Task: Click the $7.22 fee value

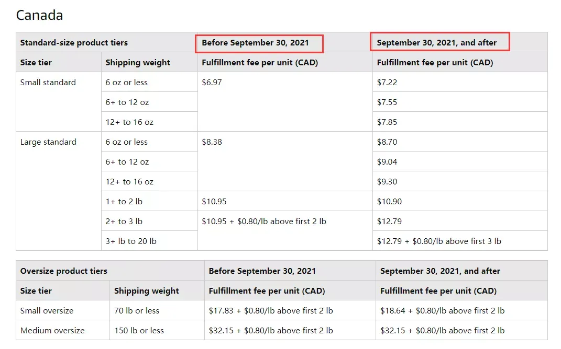Action: point(387,83)
